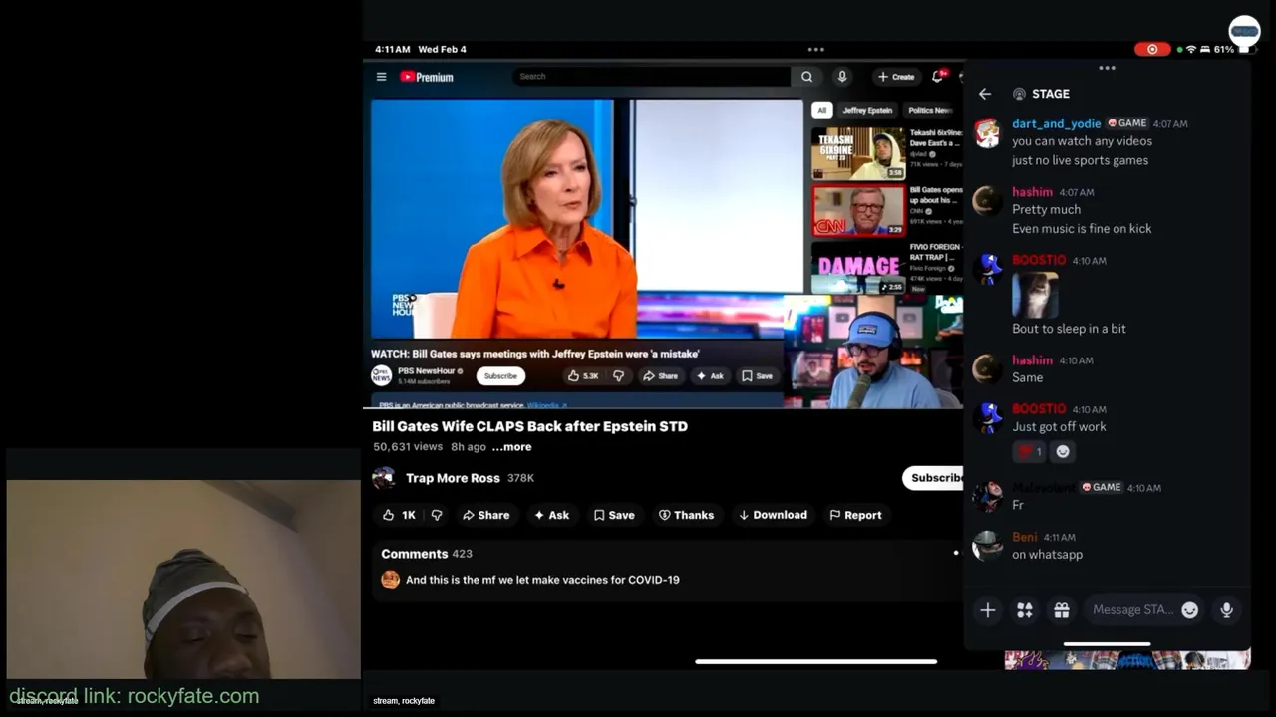
Task: Subscribe to PBS NewsHour in embedded video
Action: [500, 376]
